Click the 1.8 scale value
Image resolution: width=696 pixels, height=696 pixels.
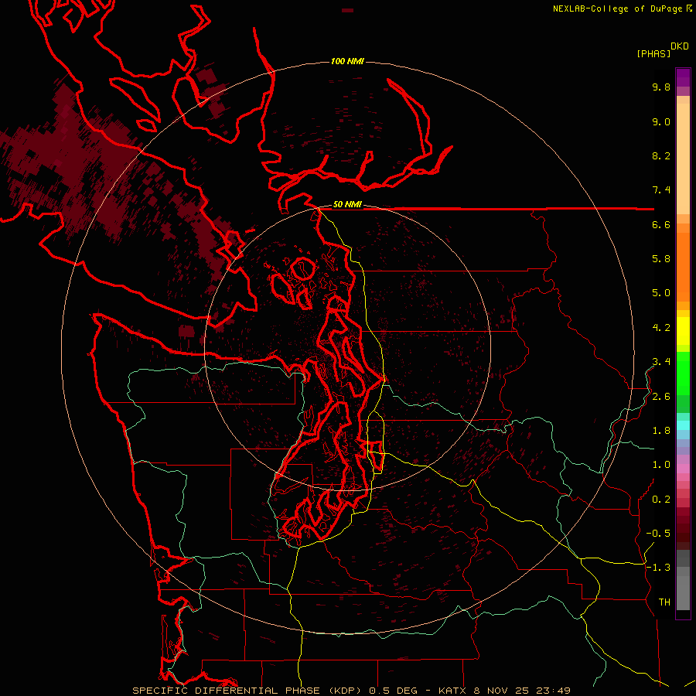click(661, 431)
